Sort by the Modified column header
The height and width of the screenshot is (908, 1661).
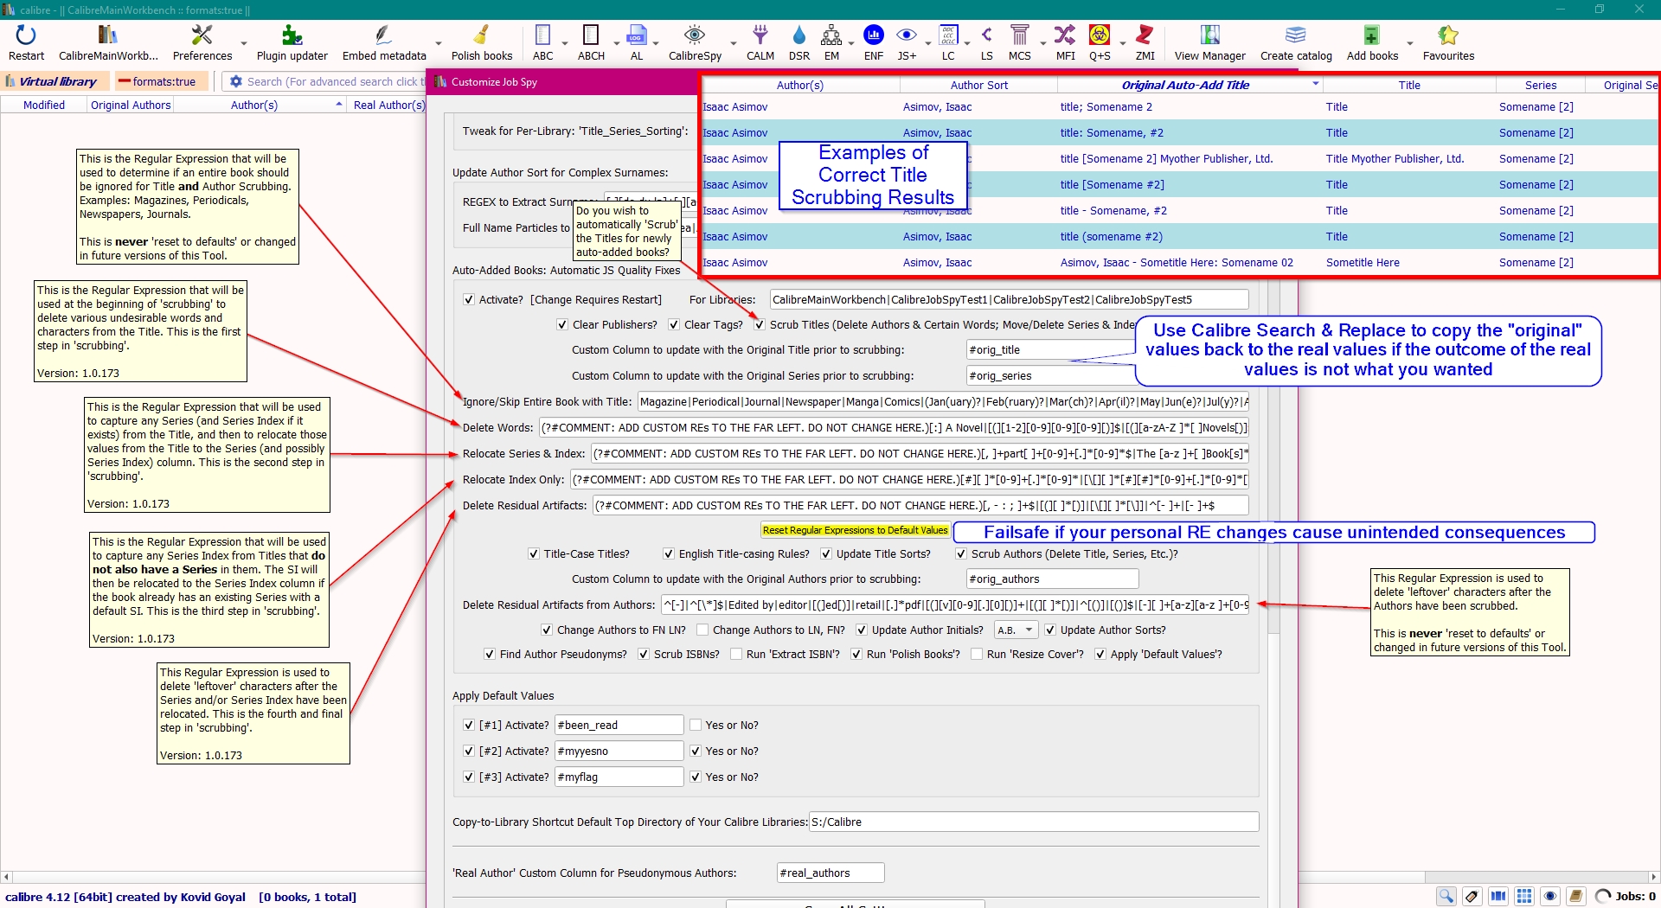click(44, 106)
